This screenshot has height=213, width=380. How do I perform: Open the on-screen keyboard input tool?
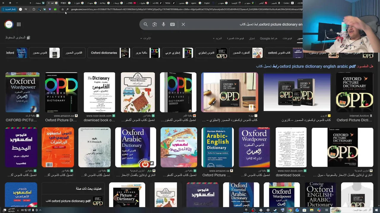click(x=172, y=24)
